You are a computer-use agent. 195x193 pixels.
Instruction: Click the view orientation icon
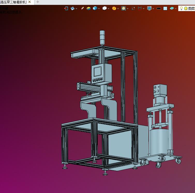point(72,8)
